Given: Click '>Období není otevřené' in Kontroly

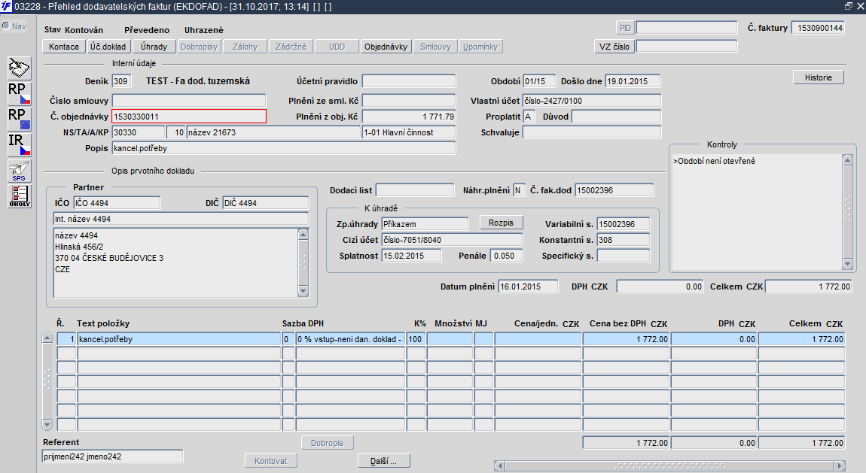Looking at the screenshot, I should click(714, 161).
